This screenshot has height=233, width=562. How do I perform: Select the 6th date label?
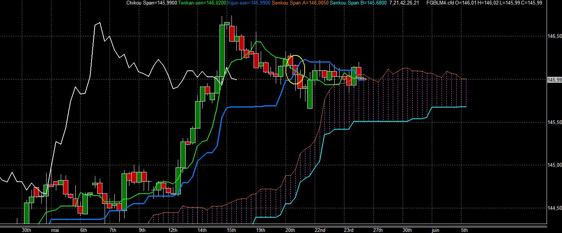(x=84, y=230)
